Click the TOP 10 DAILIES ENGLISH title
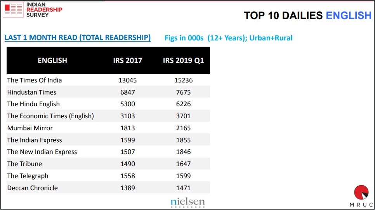The width and height of the screenshot is (375, 210). point(307,16)
